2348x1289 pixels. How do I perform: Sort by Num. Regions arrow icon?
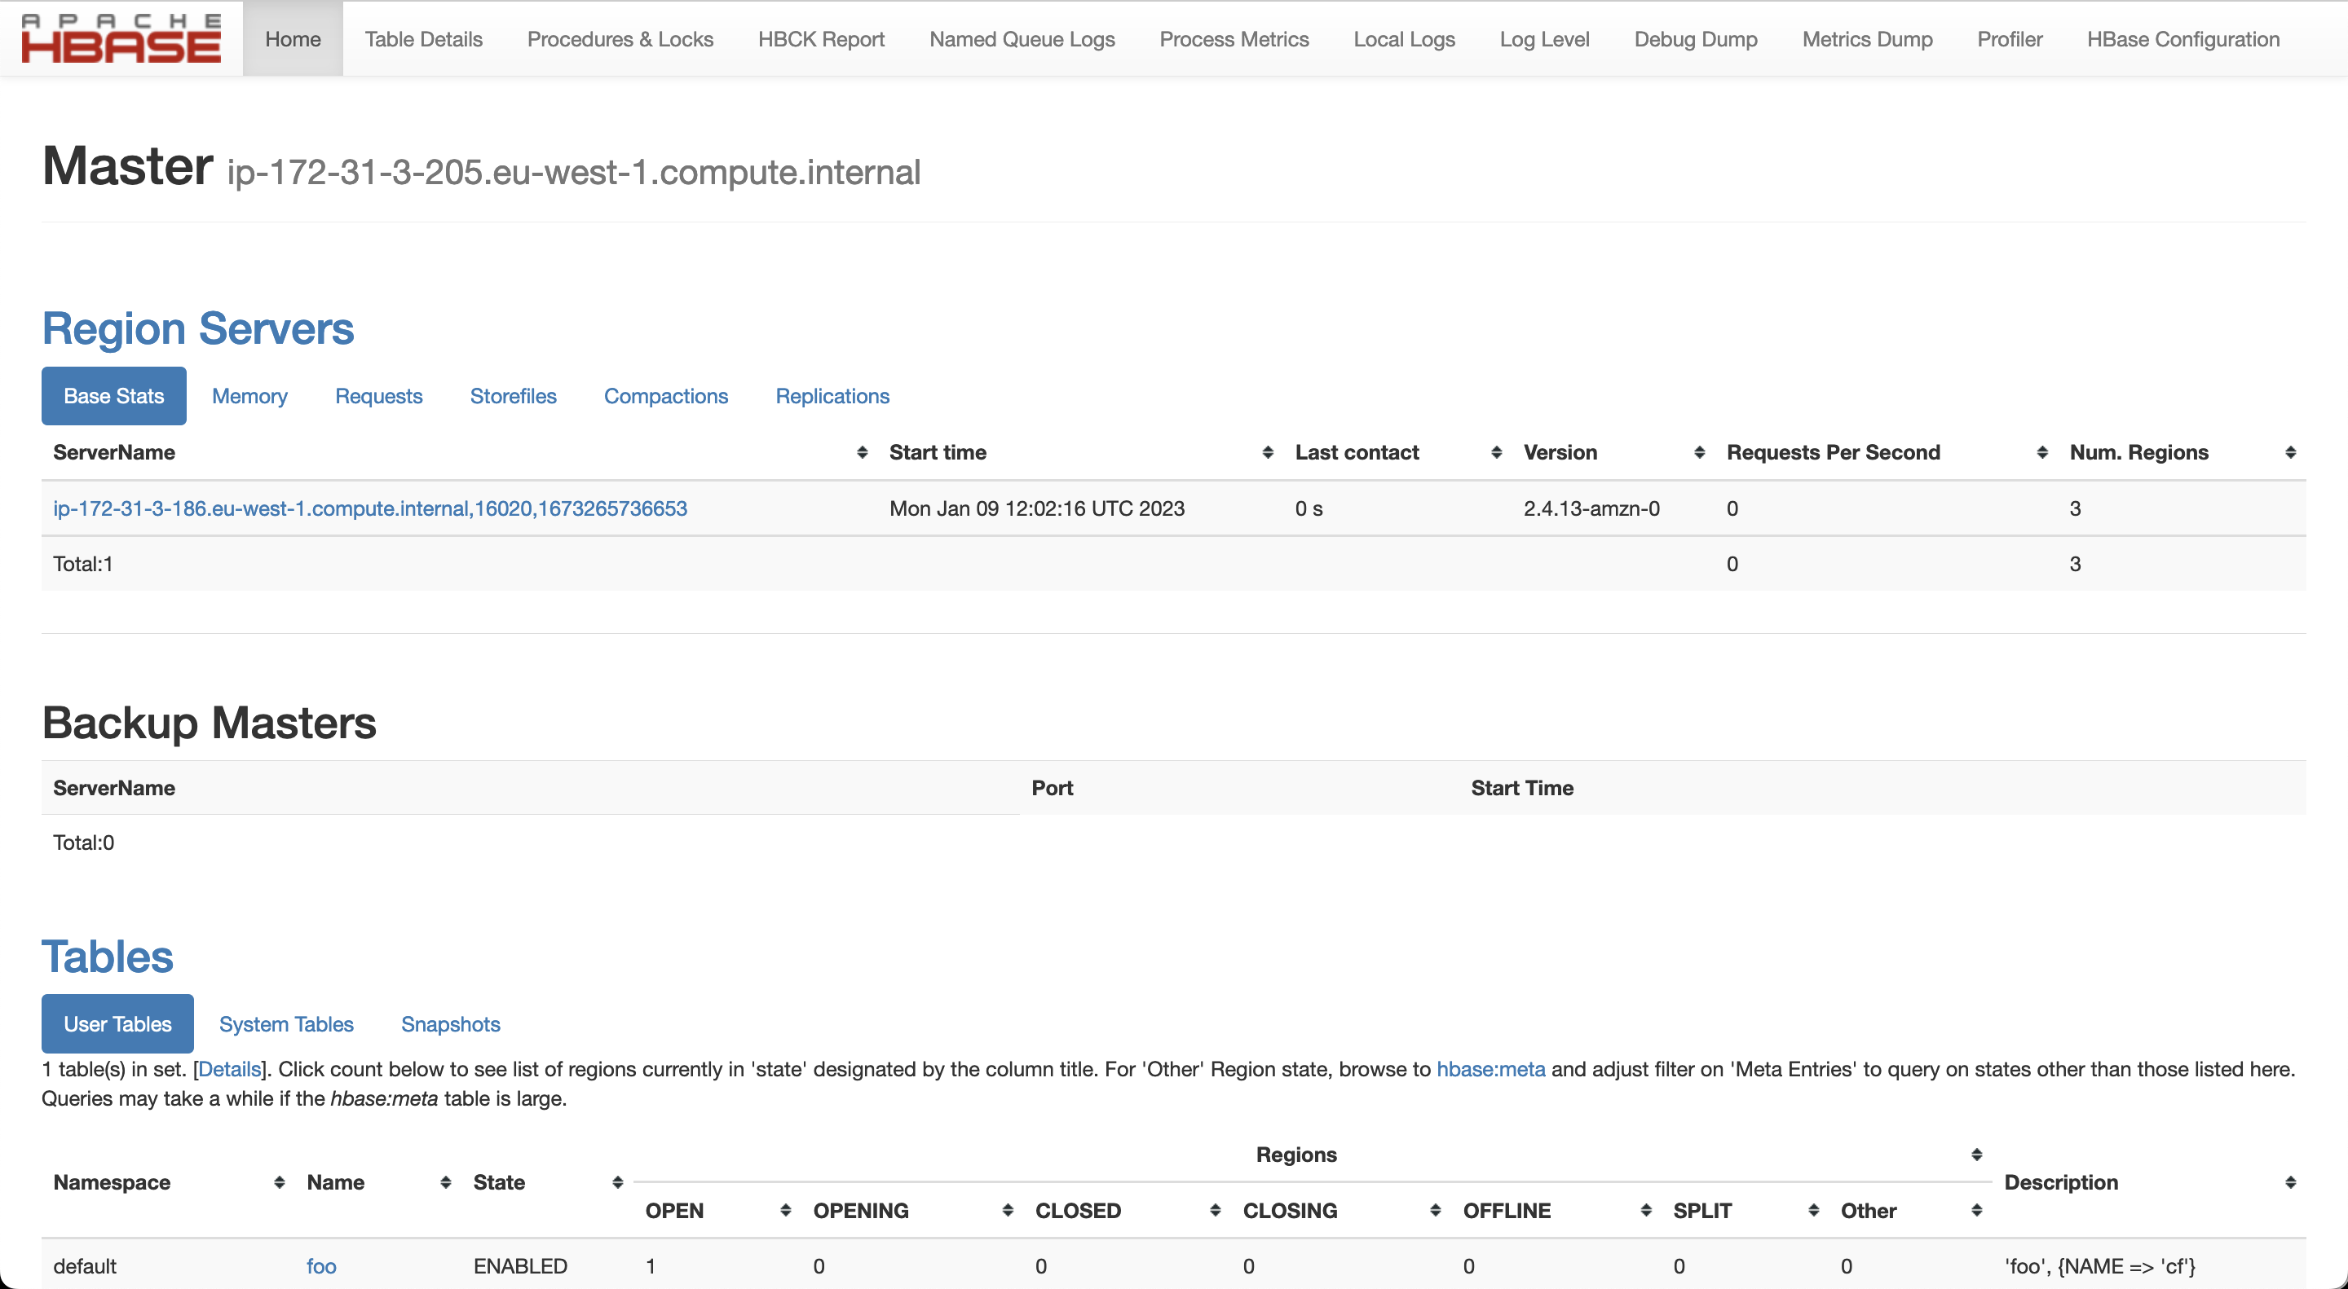tap(2291, 453)
